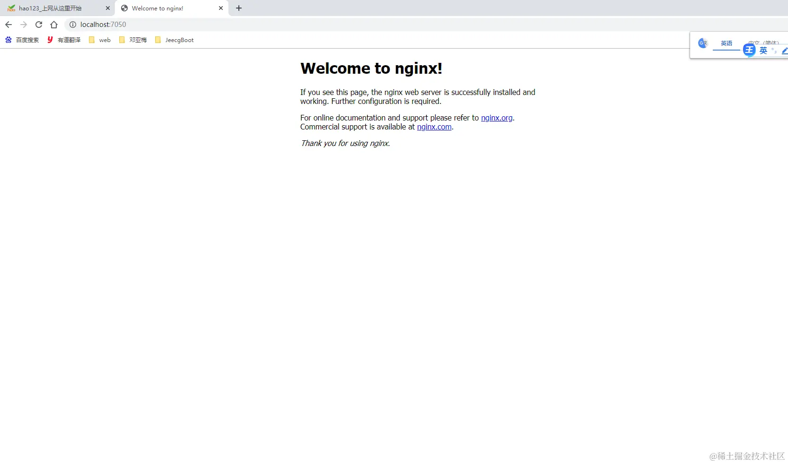Click the blue 王 input method icon
This screenshot has height=464, width=788.
click(x=749, y=50)
